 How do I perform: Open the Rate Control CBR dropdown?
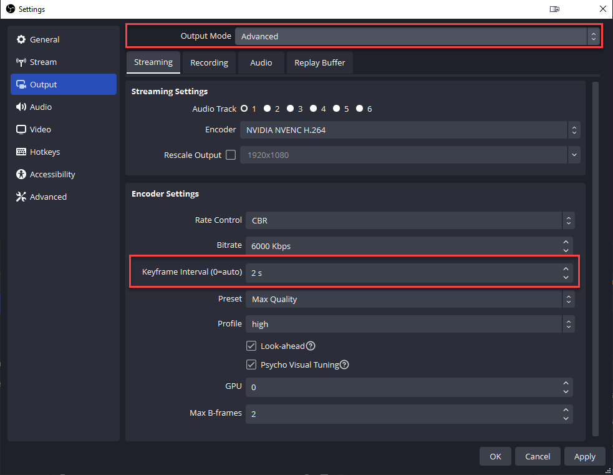coord(410,220)
